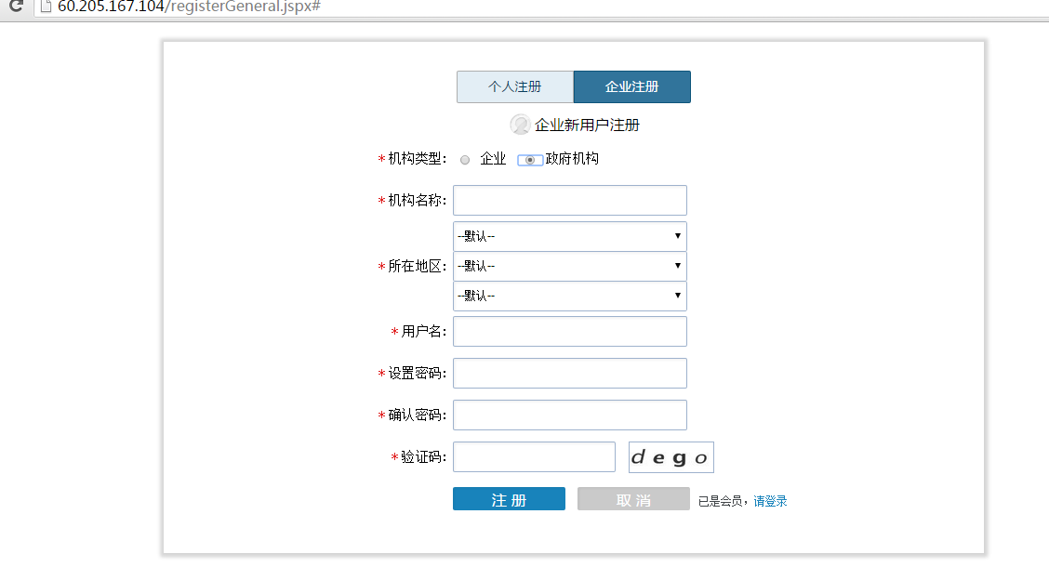
Task: Click the 验证码 captcha input box
Action: [534, 457]
